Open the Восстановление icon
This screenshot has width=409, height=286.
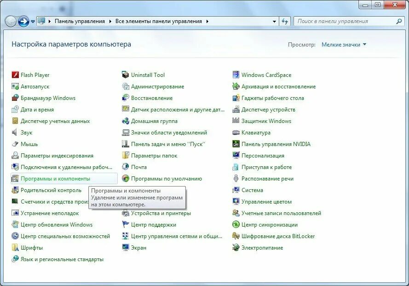point(126,98)
